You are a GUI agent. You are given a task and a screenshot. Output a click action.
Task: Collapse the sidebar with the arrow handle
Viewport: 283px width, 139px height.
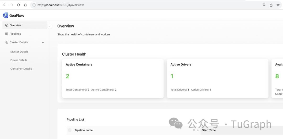50,26
